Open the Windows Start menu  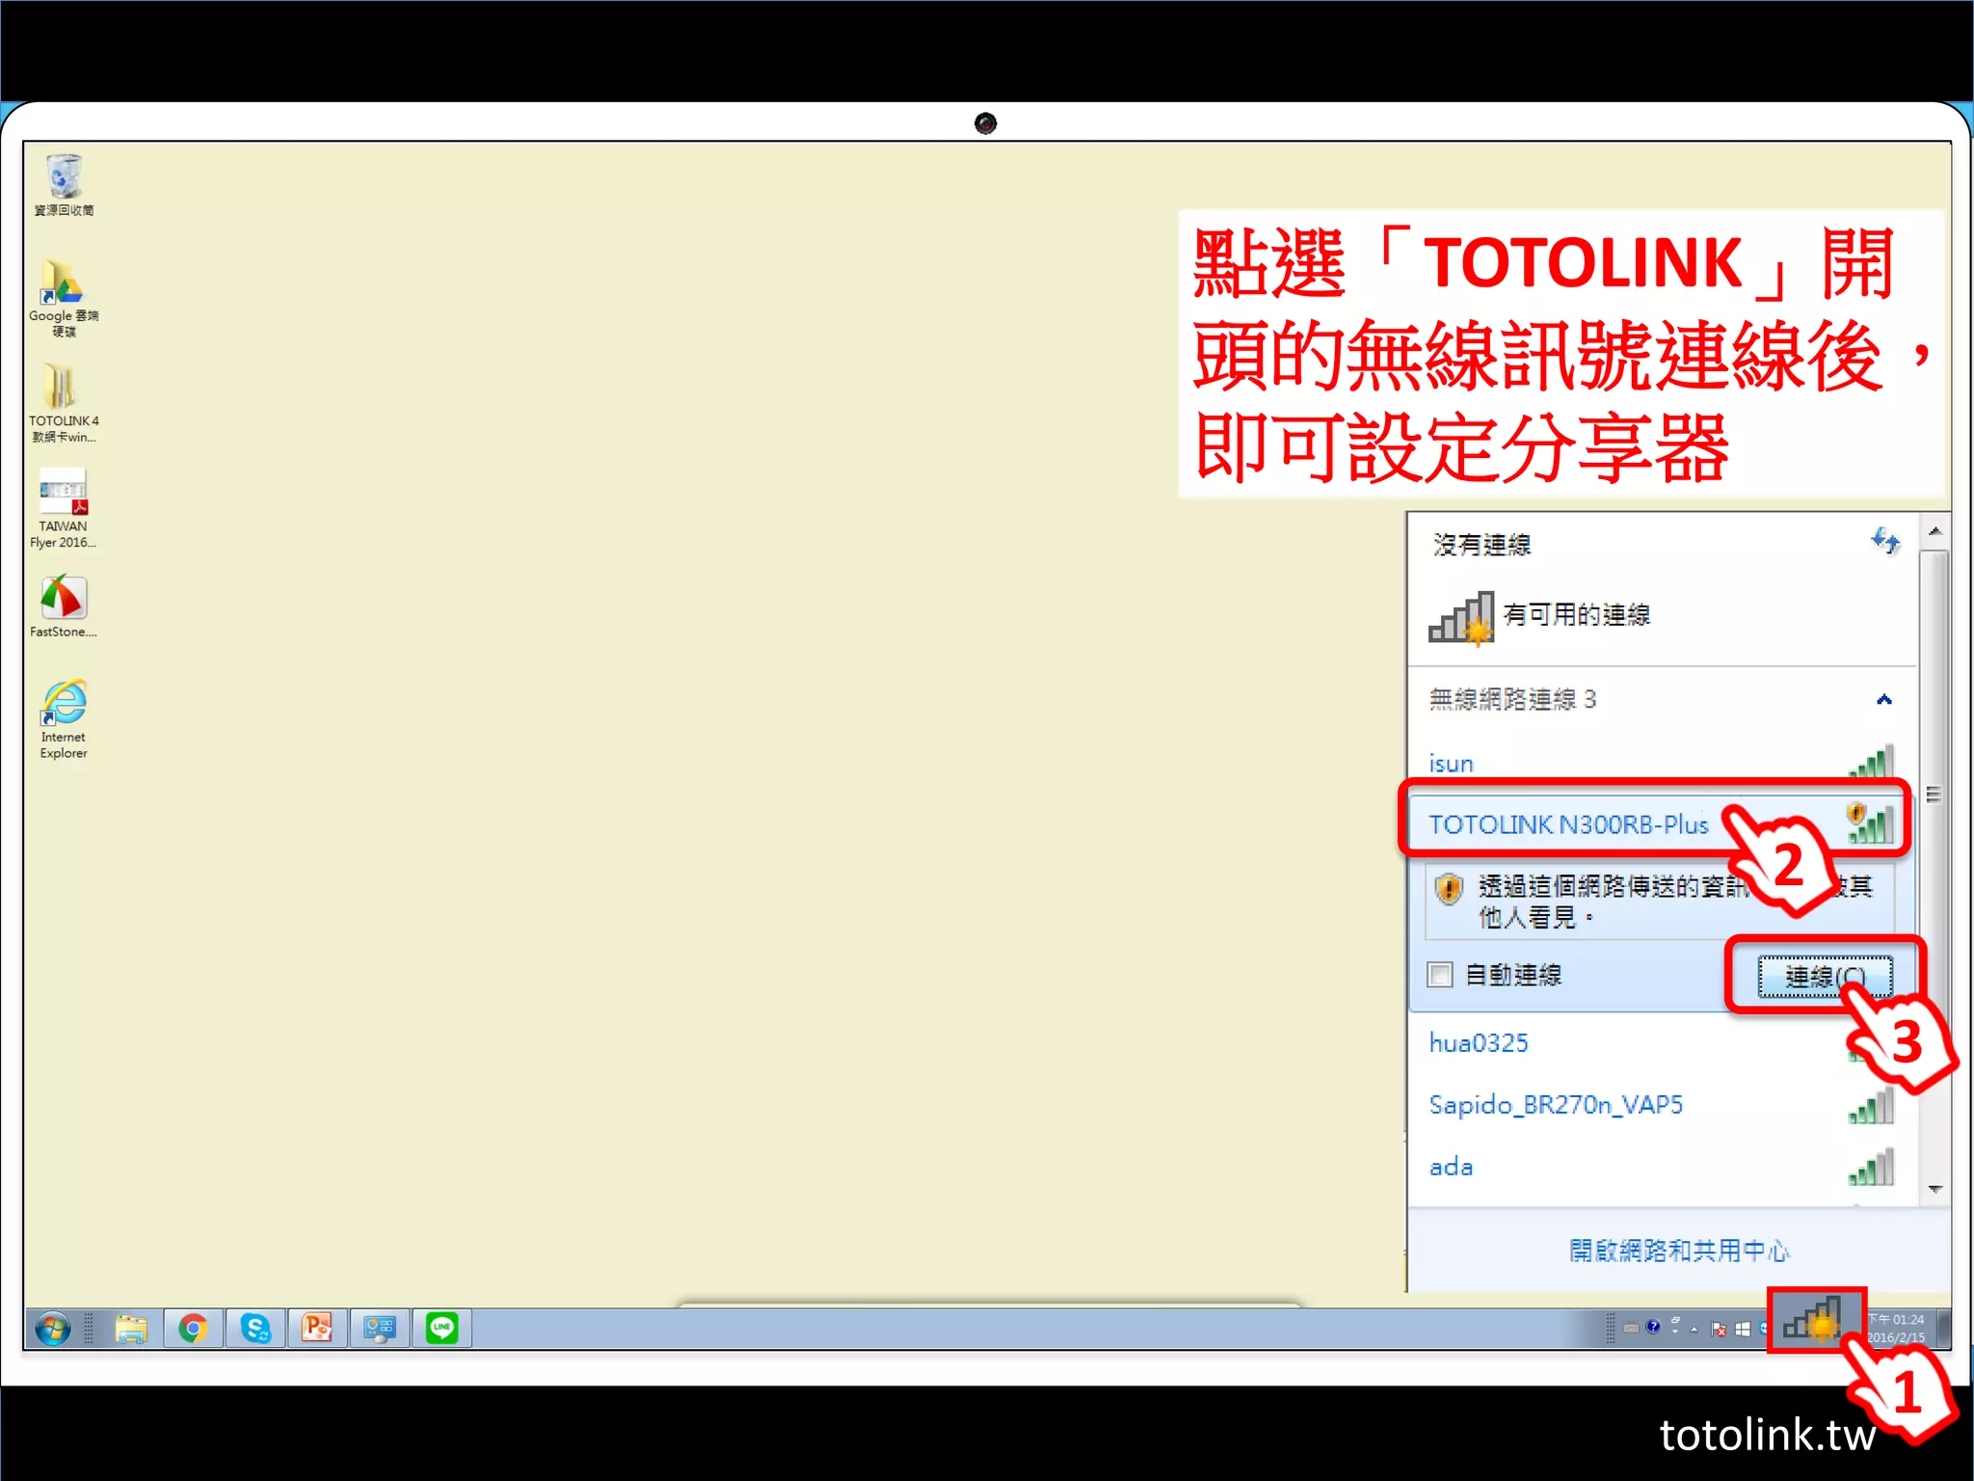[53, 1329]
